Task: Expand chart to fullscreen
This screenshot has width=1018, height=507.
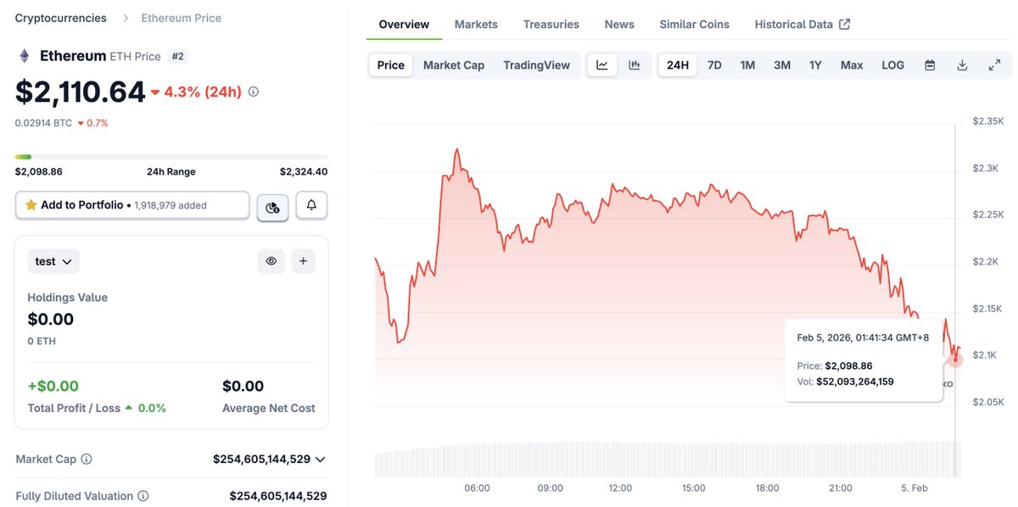Action: click(994, 65)
